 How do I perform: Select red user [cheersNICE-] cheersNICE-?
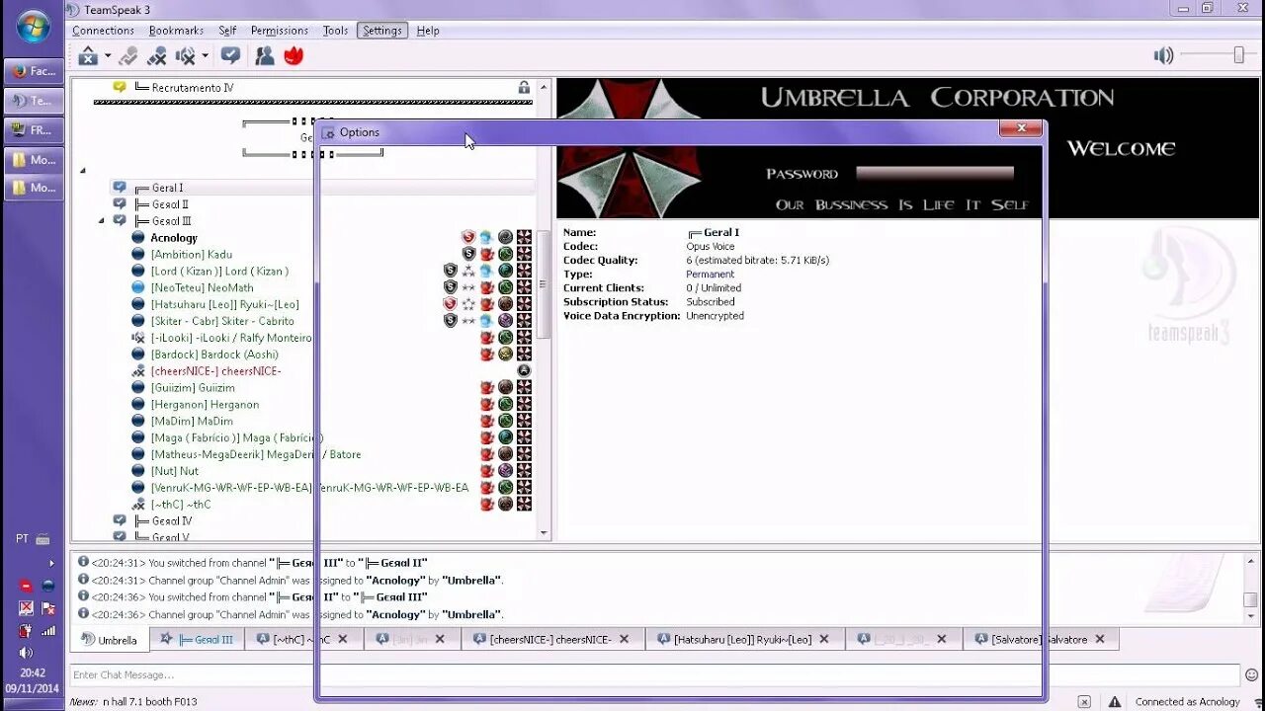[x=215, y=371]
